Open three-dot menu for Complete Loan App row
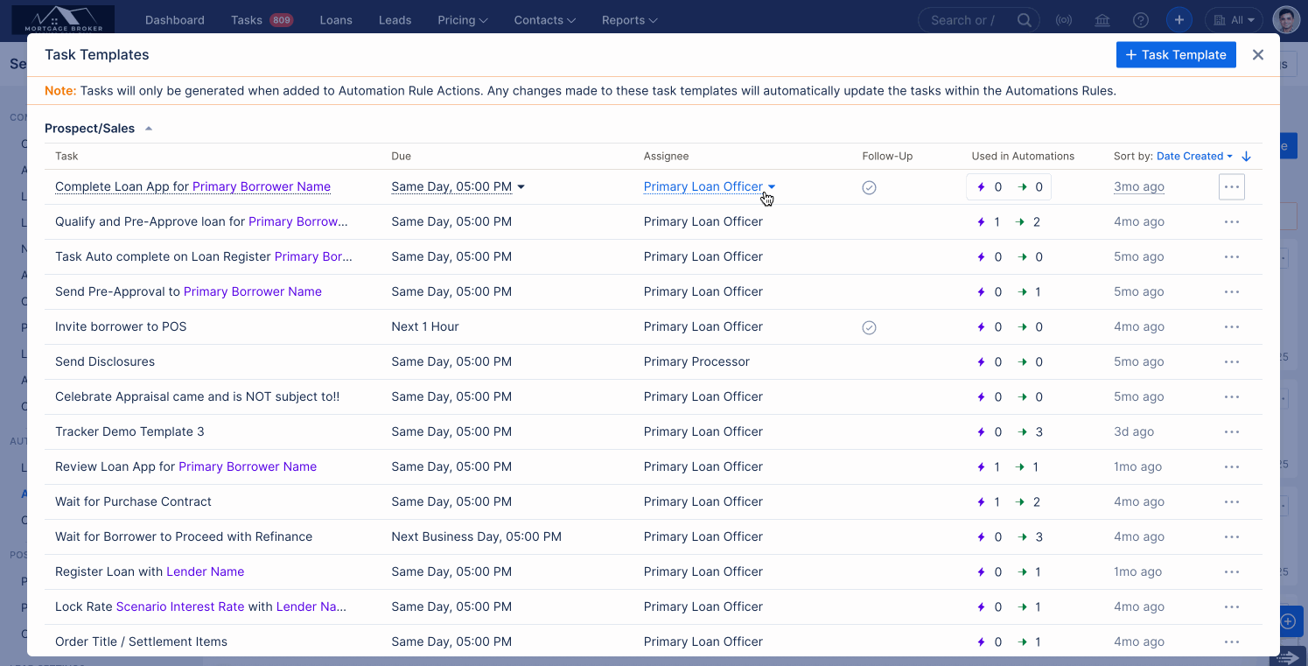This screenshot has height=666, width=1308. [1232, 186]
